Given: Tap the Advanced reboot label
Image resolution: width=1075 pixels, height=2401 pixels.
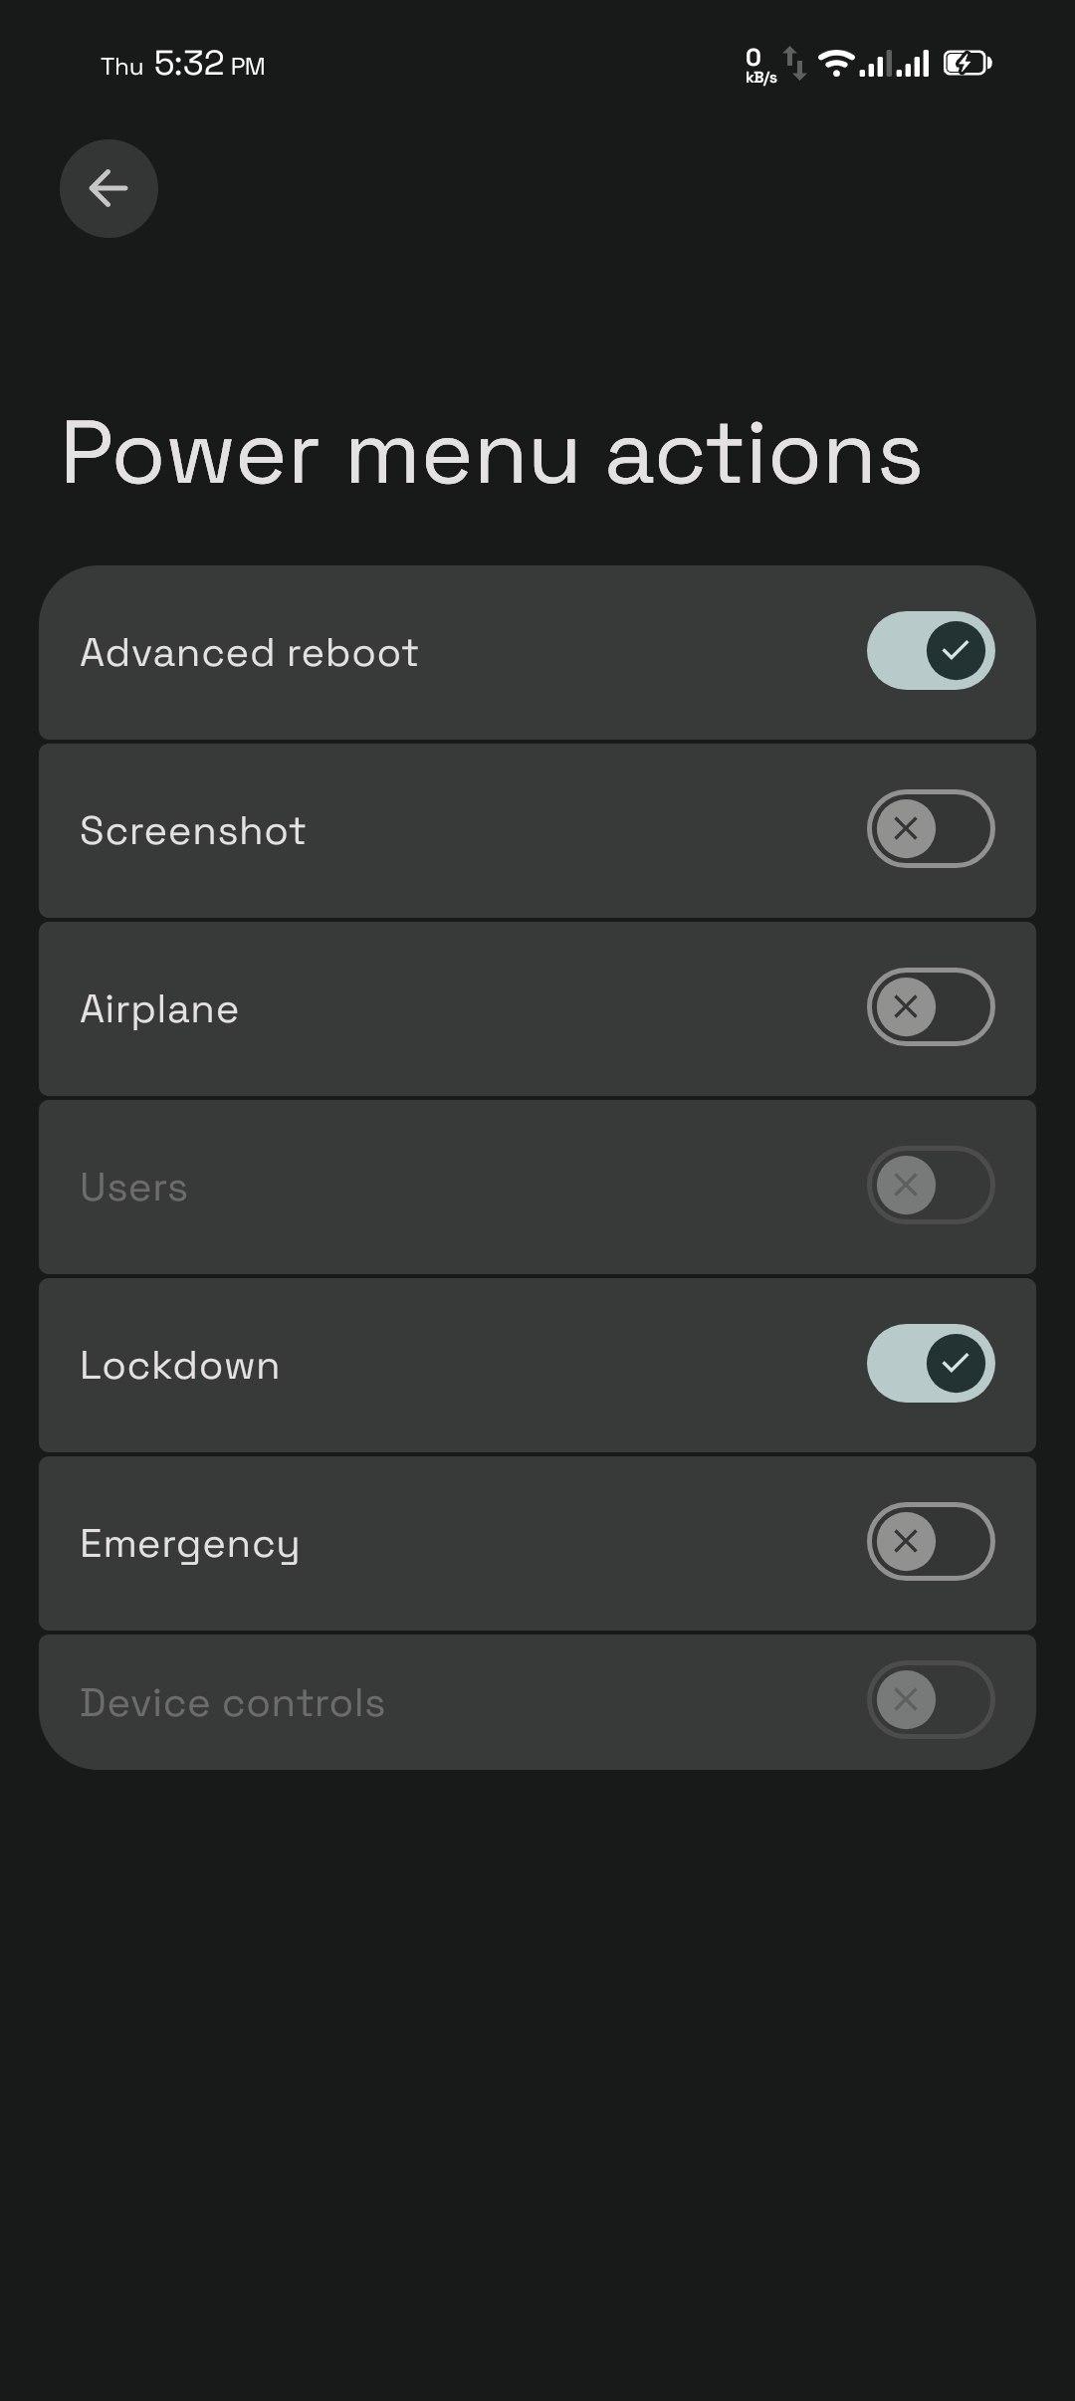Looking at the screenshot, I should (x=249, y=653).
